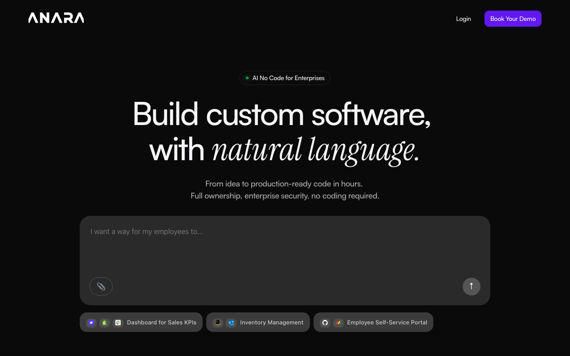
Task: Click the Shopify icon
Action: [x=105, y=323]
